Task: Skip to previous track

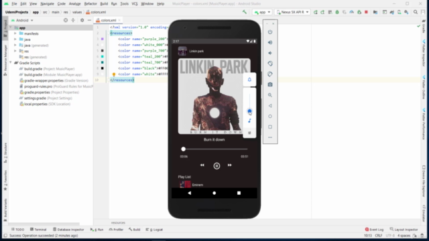Action: click(x=202, y=165)
